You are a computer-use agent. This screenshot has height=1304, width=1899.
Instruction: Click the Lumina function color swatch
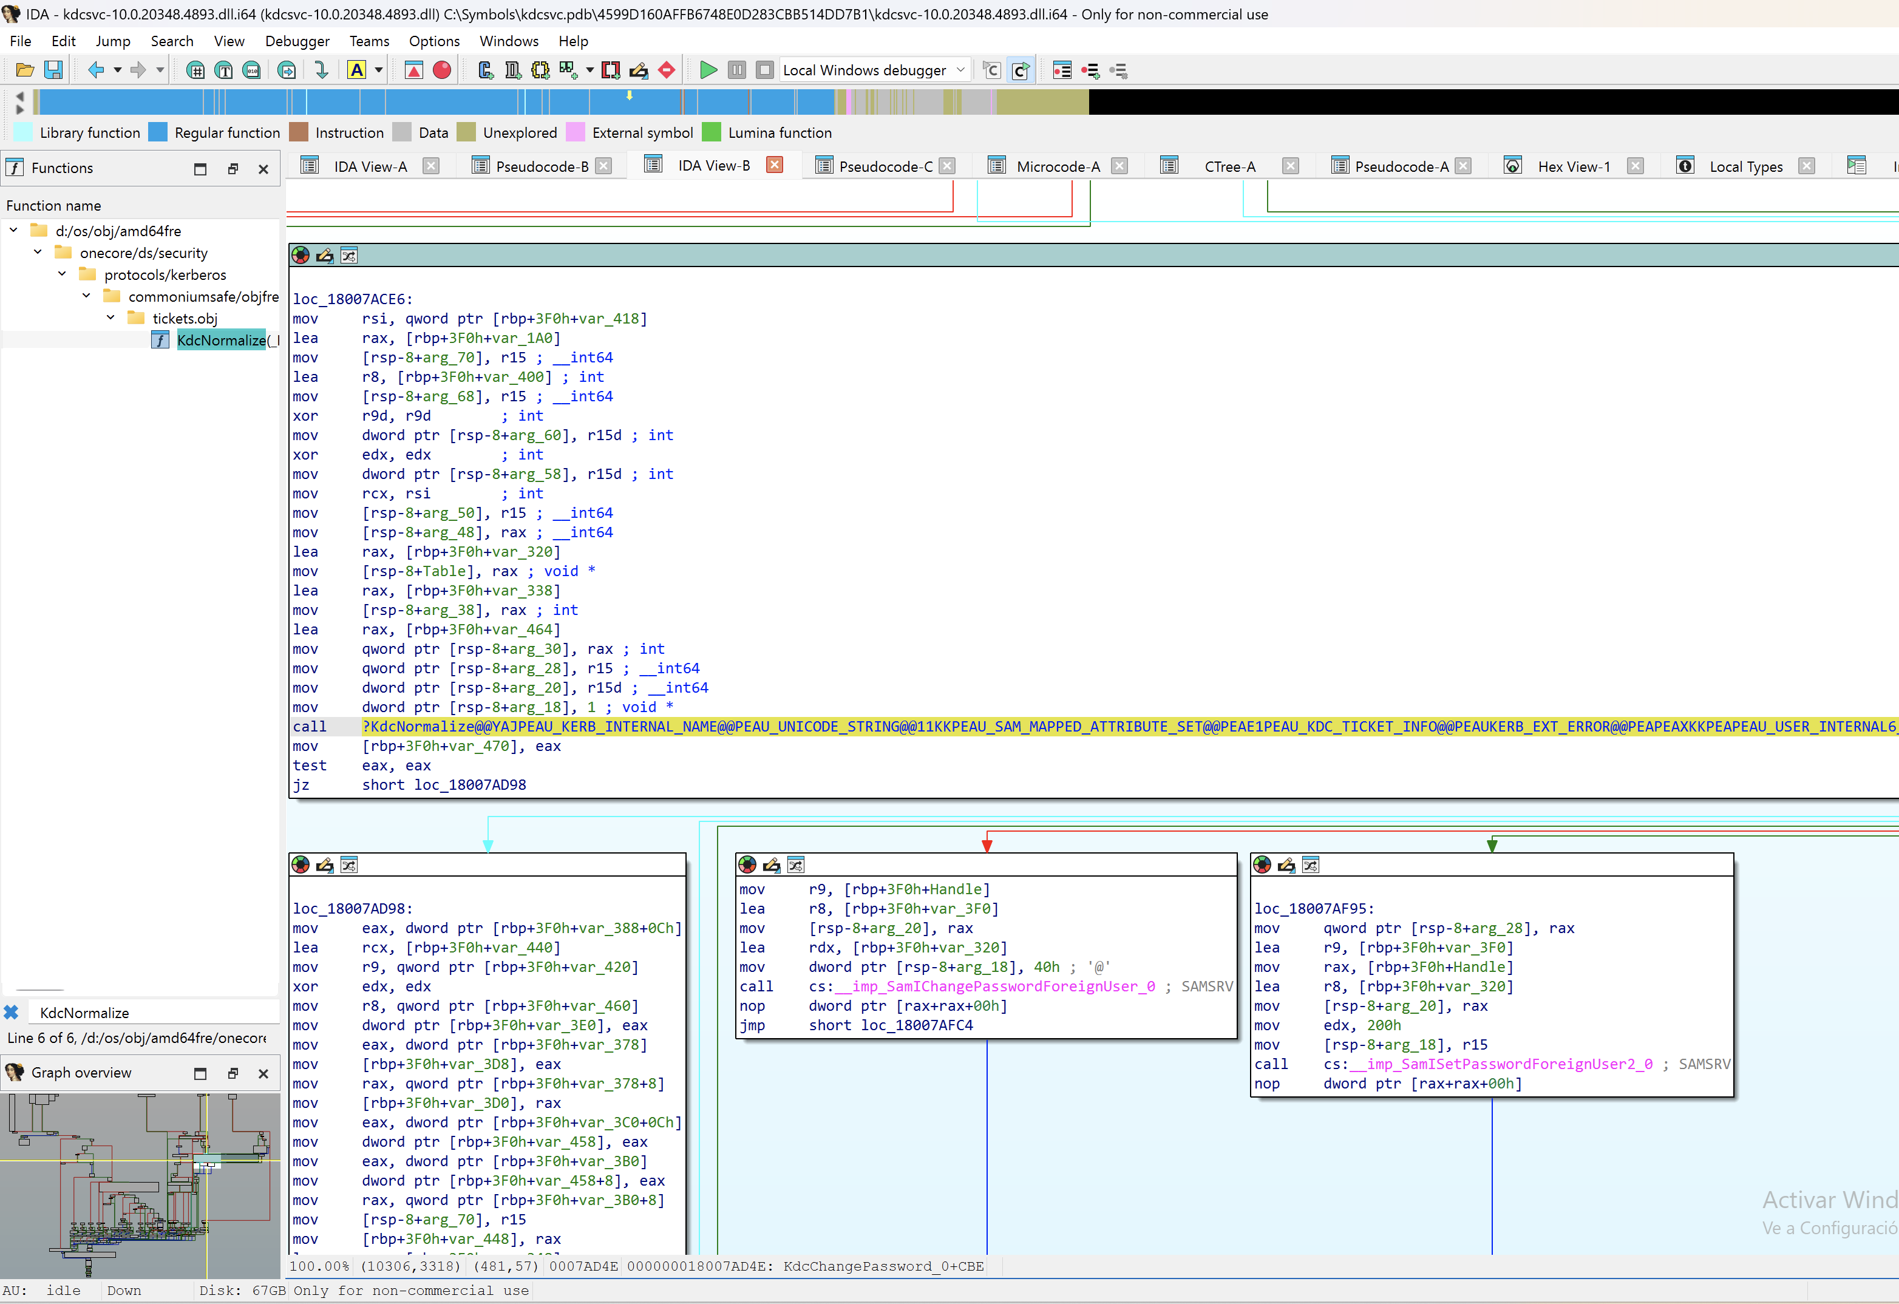tap(712, 132)
